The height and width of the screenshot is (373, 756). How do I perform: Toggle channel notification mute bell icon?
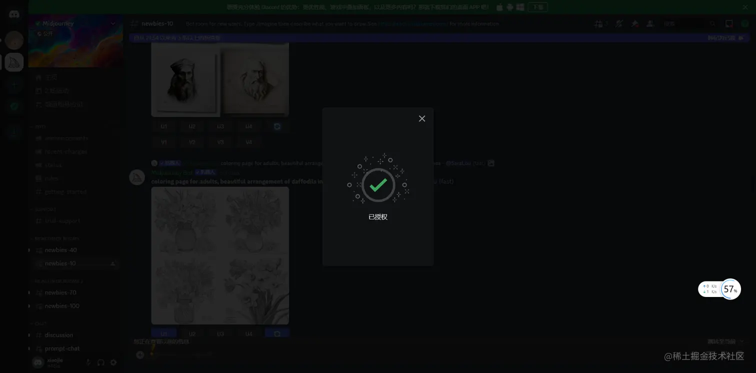[619, 23]
